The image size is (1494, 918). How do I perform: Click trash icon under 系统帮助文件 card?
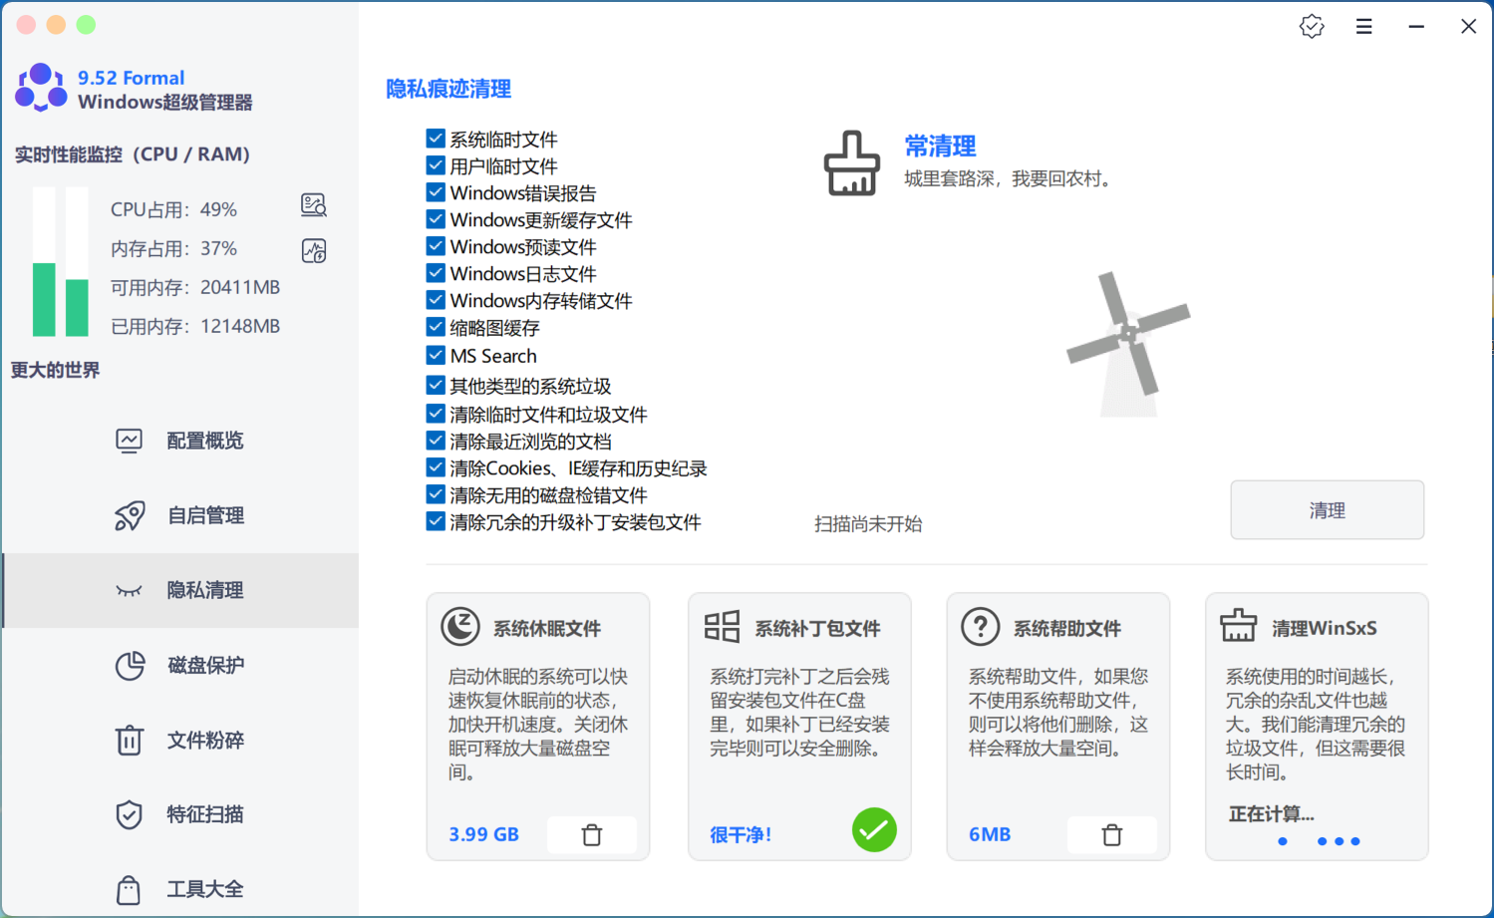(1111, 835)
